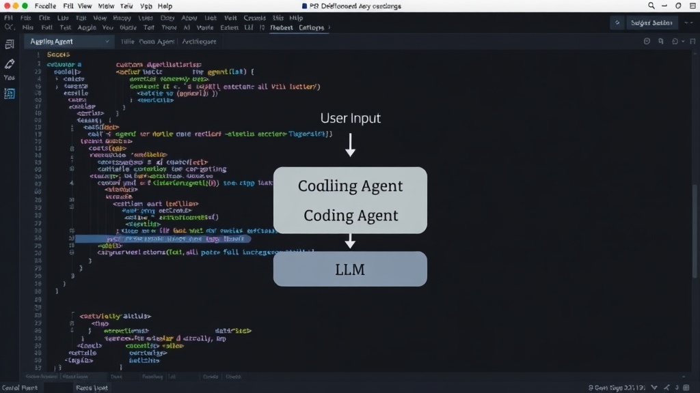Click the small square icon at the status bar's far right

[x=686, y=388]
